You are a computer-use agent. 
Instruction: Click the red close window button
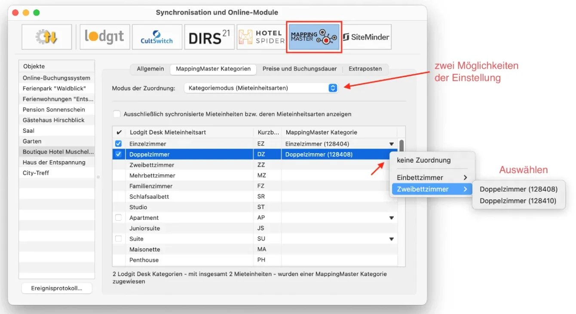16,13
